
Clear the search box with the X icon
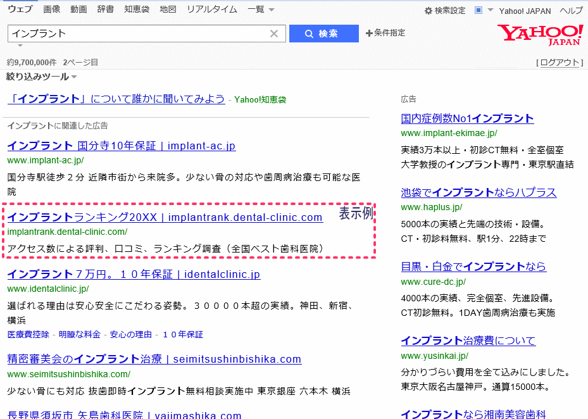coord(274,34)
